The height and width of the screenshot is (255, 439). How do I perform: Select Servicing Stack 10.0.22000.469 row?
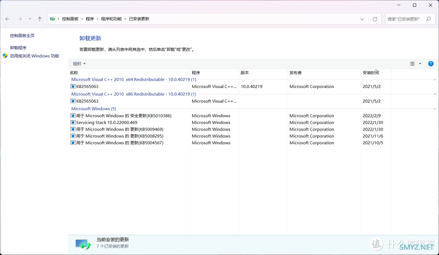click(230, 122)
